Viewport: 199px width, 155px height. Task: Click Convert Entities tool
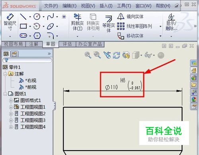[93, 22]
